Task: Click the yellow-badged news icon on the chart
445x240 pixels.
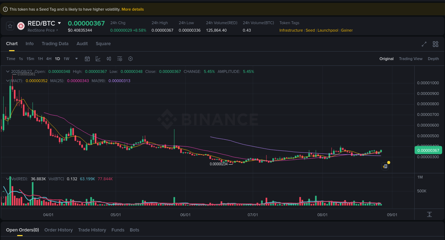Action: (x=385, y=166)
